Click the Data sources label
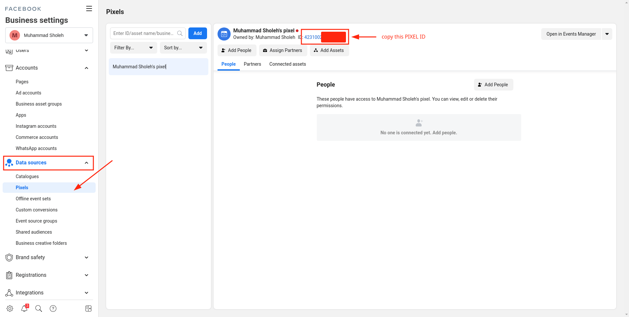The height and width of the screenshot is (317, 629). 31,163
